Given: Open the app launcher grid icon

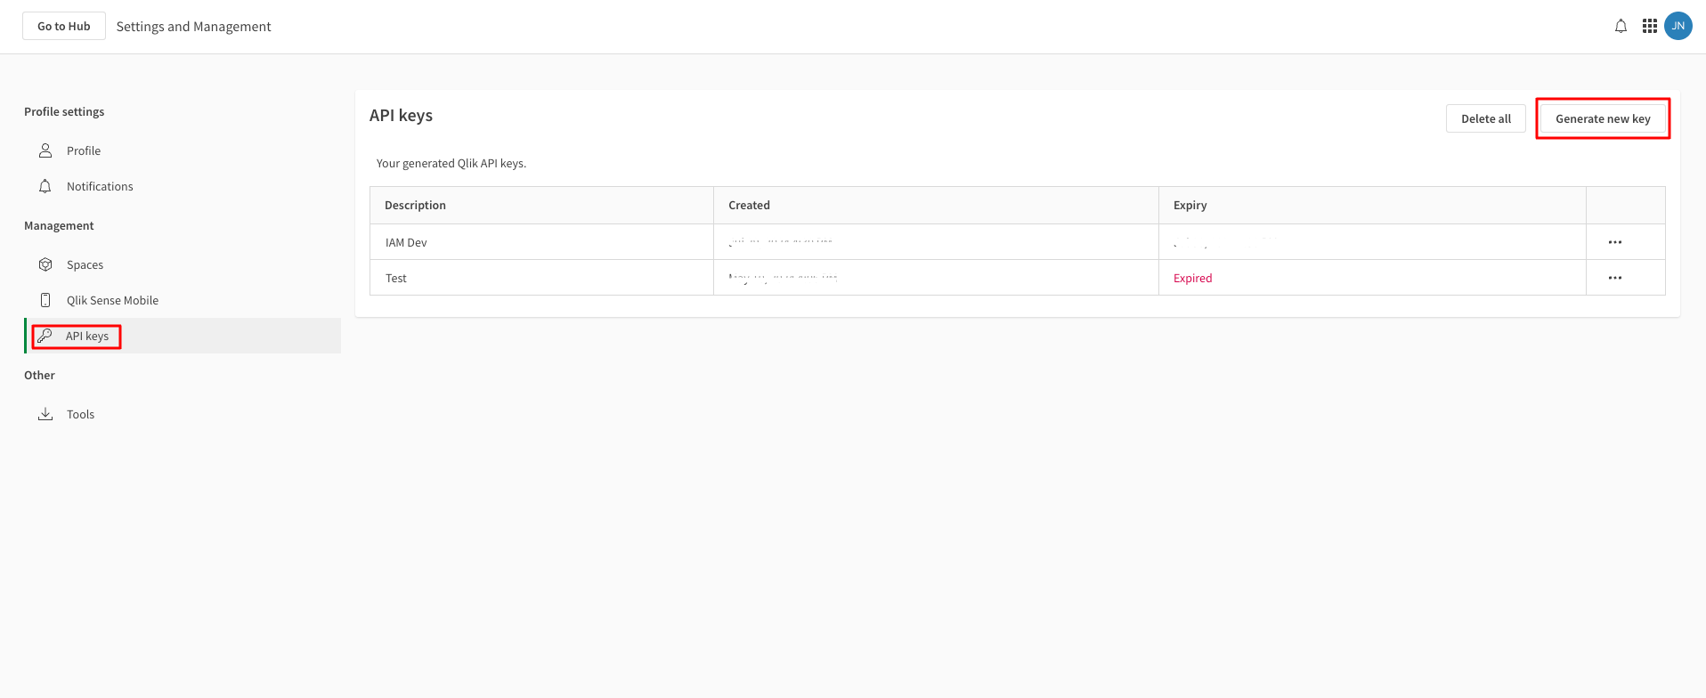Looking at the screenshot, I should (x=1650, y=27).
